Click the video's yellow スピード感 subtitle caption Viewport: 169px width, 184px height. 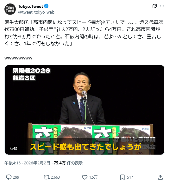(85, 147)
